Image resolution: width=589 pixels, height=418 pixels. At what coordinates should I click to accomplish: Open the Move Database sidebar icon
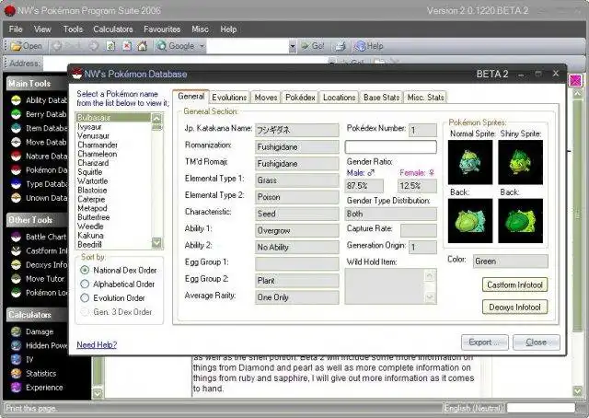pyautogui.click(x=16, y=142)
